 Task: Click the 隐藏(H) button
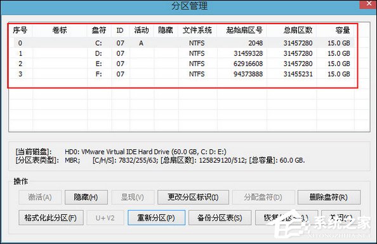point(86,198)
